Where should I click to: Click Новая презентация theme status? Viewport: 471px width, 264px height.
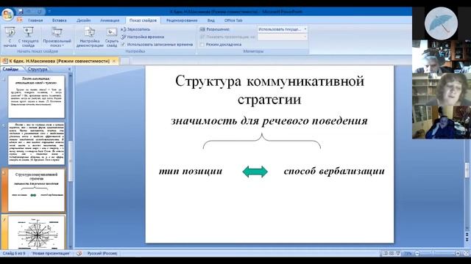coord(51,254)
